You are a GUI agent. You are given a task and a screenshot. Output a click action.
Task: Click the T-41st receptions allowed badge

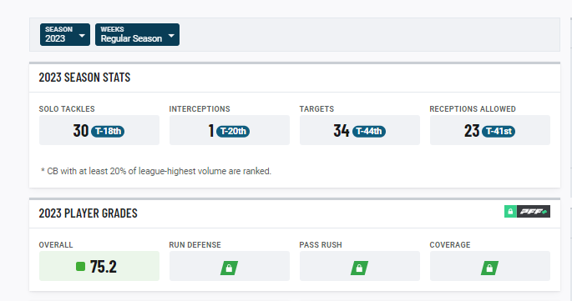click(x=499, y=131)
